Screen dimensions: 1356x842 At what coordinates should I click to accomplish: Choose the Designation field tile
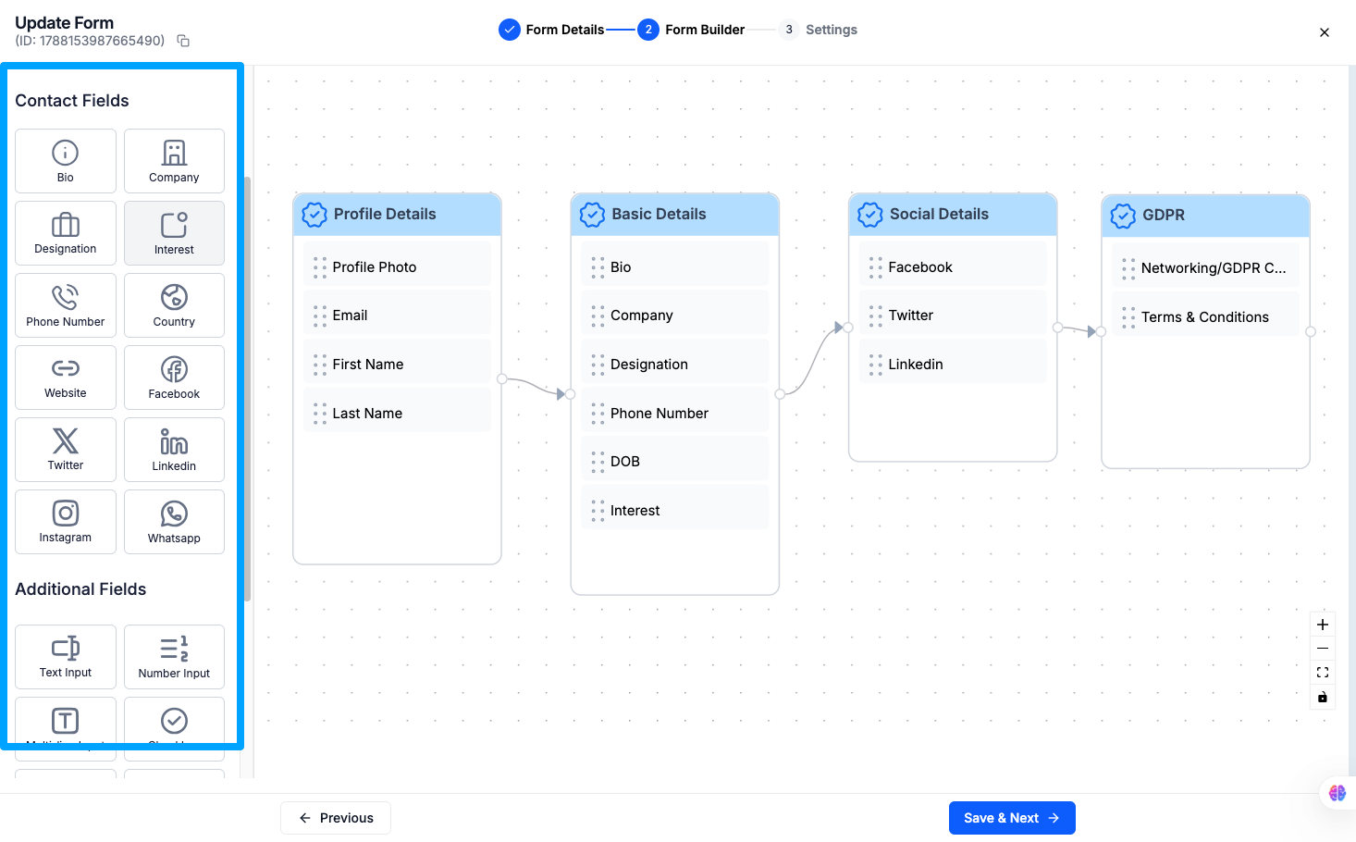(x=66, y=233)
